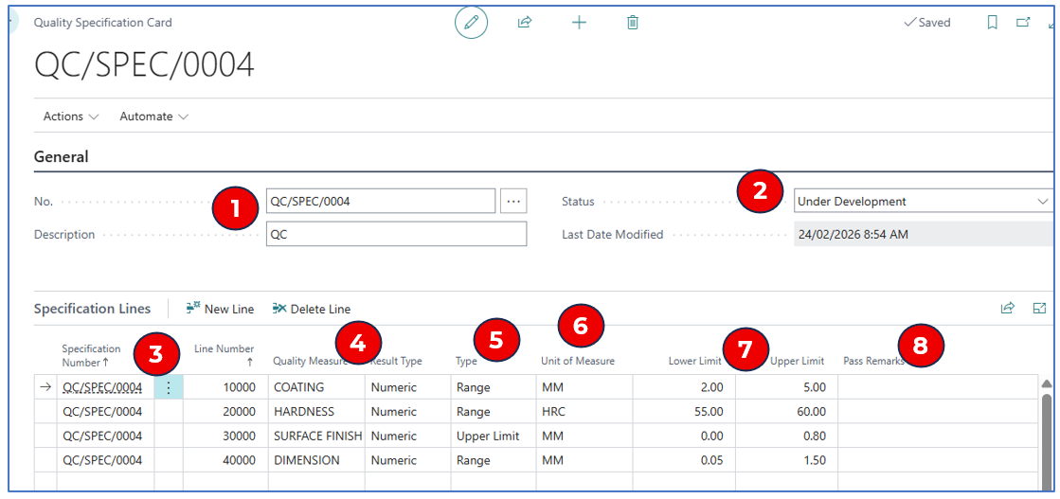This screenshot has width=1060, height=499.
Task: Click the pencil edit icon
Action: pyautogui.click(x=471, y=22)
